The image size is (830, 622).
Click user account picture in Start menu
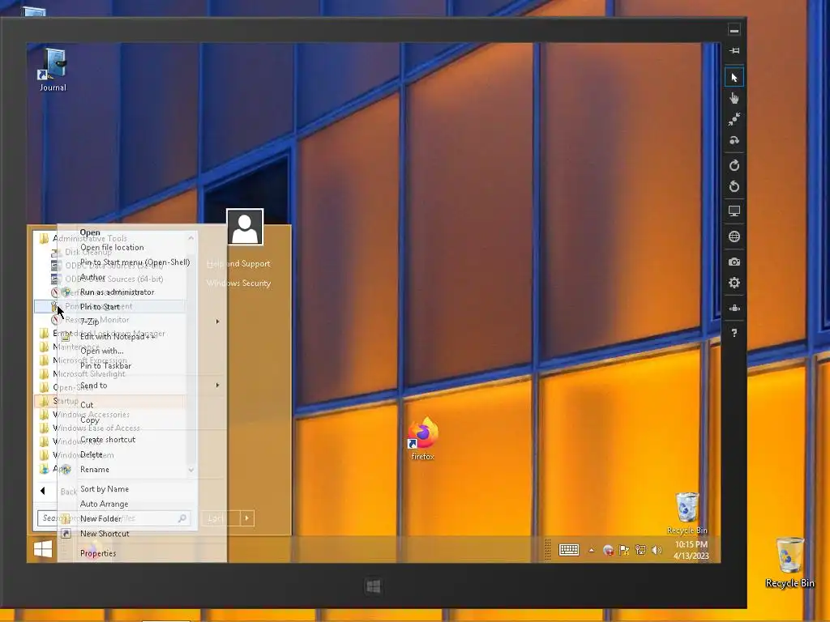[x=245, y=227]
